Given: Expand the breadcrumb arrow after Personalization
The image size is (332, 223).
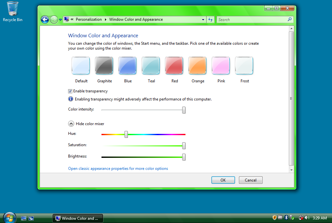Looking at the screenshot, I should (x=105, y=19).
